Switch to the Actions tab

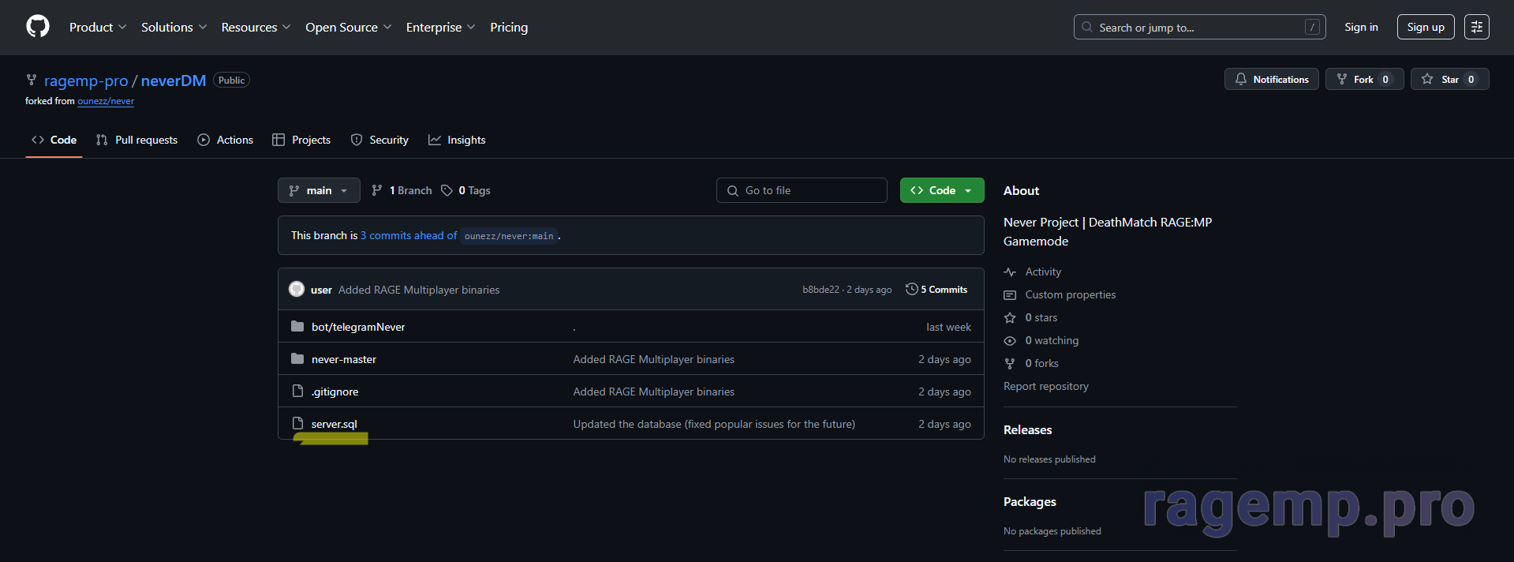pos(225,140)
